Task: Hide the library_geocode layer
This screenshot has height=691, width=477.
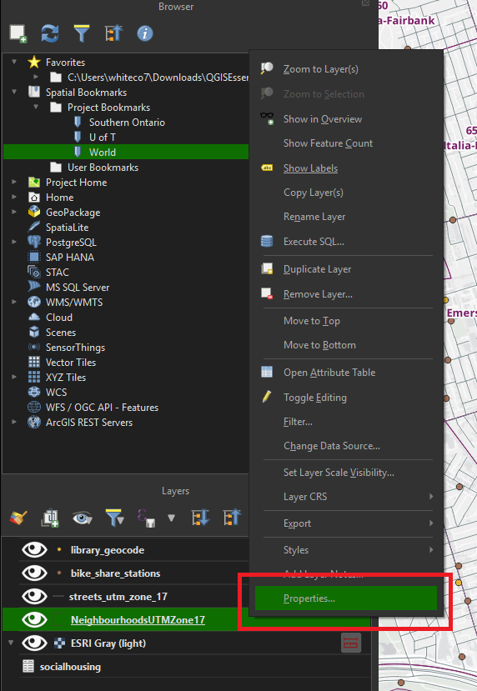Action: pyautogui.click(x=34, y=549)
